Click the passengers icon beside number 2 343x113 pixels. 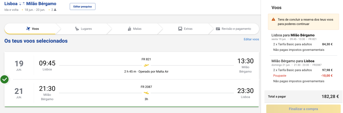55,10
